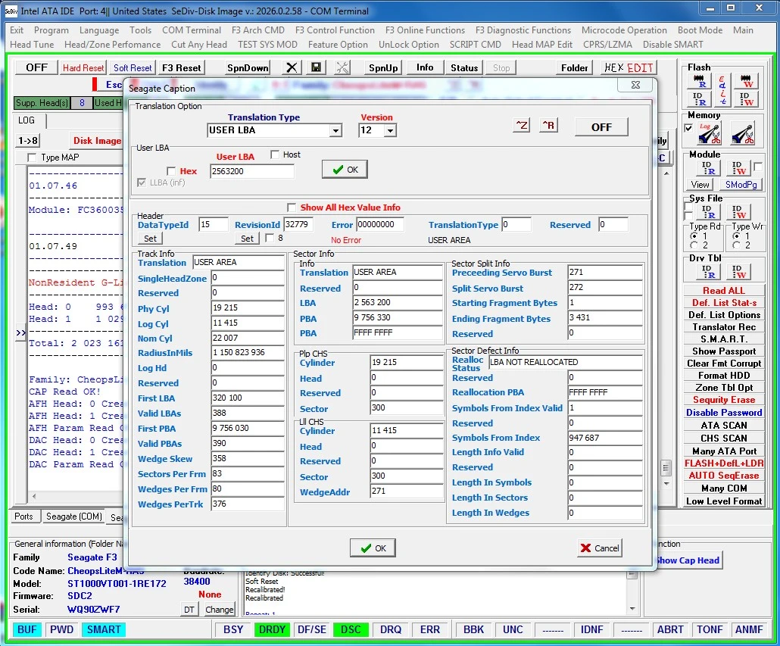Select Type Rd option 1
Viewport: 780px width, 646px height.
click(x=694, y=236)
